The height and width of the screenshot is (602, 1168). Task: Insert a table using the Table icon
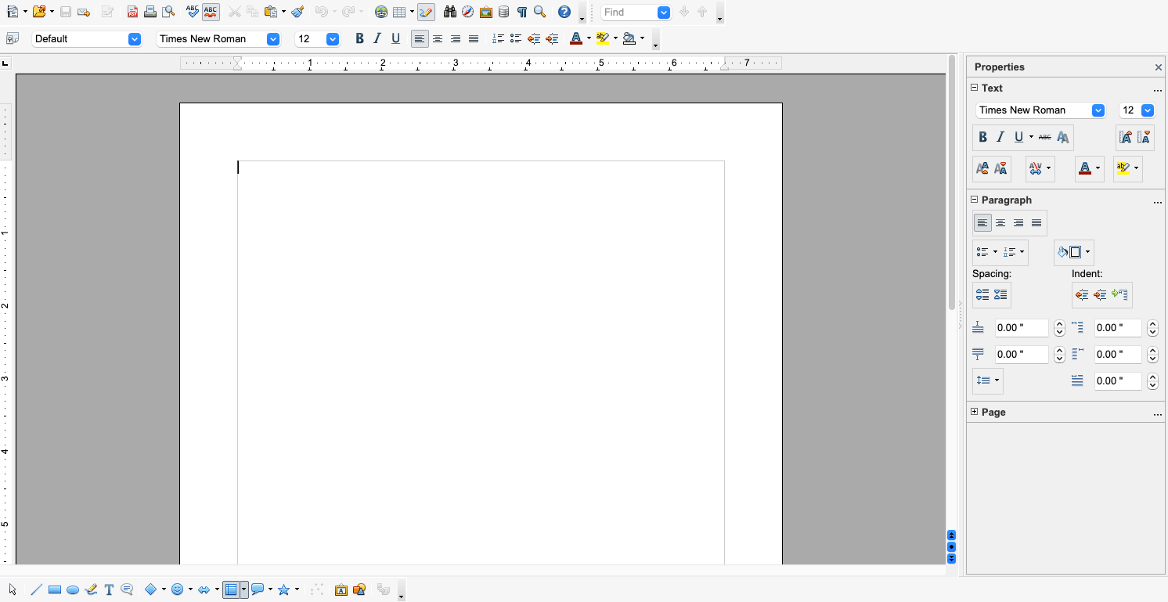[x=399, y=12]
